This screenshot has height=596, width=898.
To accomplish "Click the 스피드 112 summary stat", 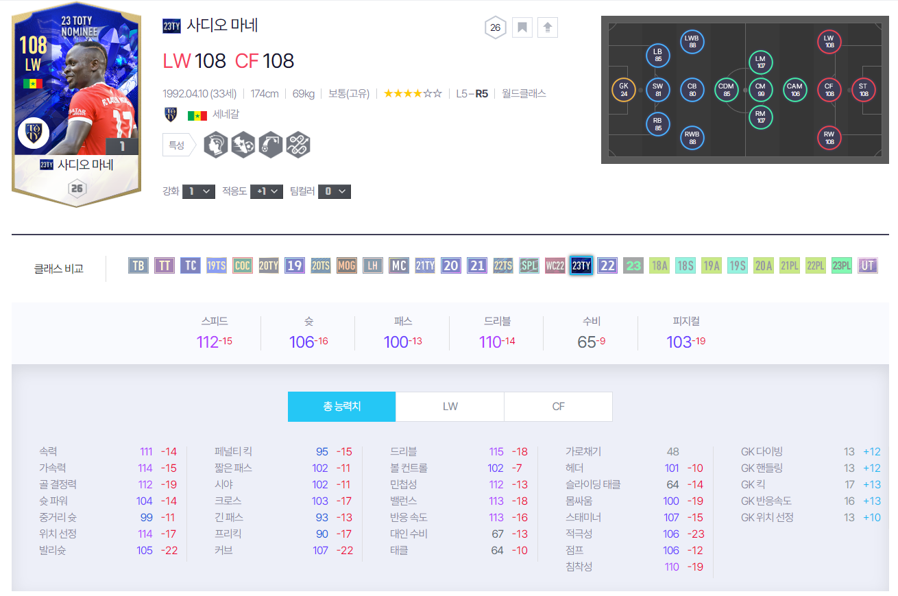I will point(214,333).
